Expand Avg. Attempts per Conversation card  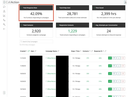(x=94, y=25)
